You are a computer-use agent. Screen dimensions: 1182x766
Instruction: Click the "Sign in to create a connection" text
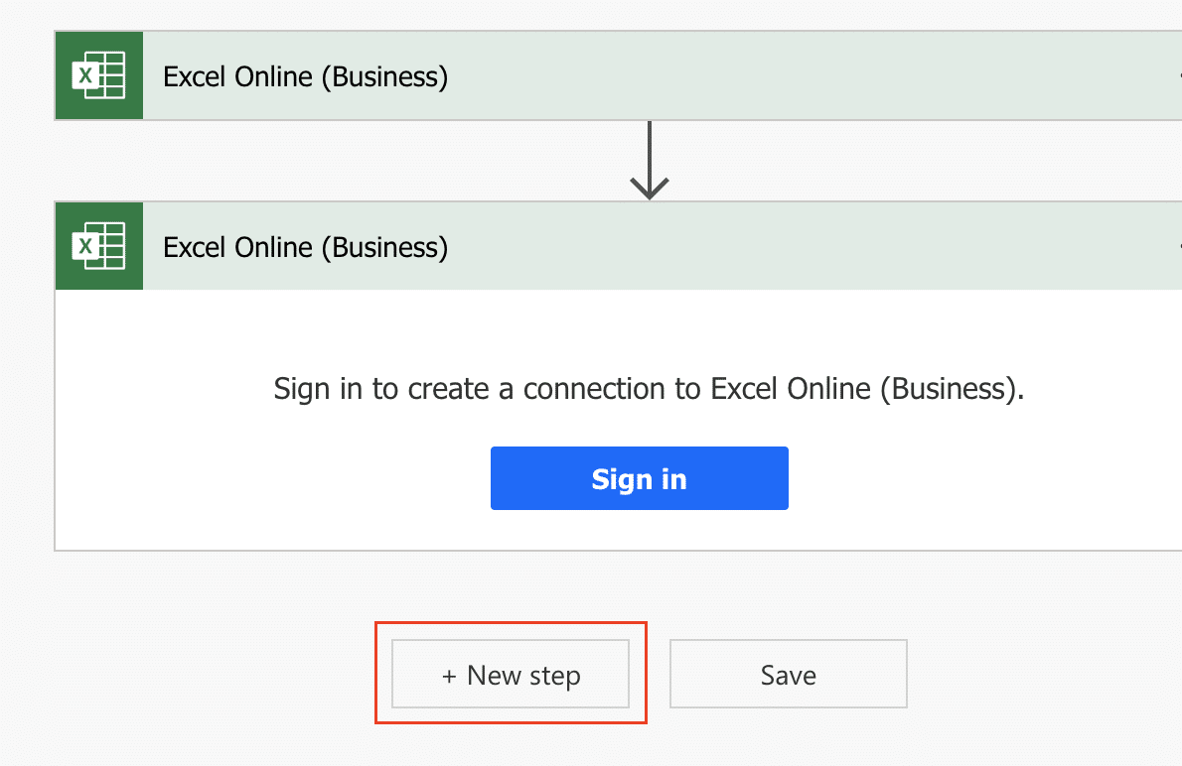click(648, 389)
